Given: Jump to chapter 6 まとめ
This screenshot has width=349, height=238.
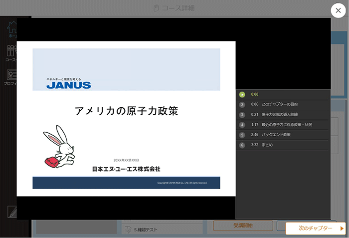Looking at the screenshot, I should [283, 145].
